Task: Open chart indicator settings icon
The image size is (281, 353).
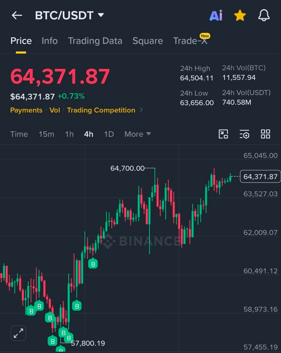Action: click(x=244, y=134)
